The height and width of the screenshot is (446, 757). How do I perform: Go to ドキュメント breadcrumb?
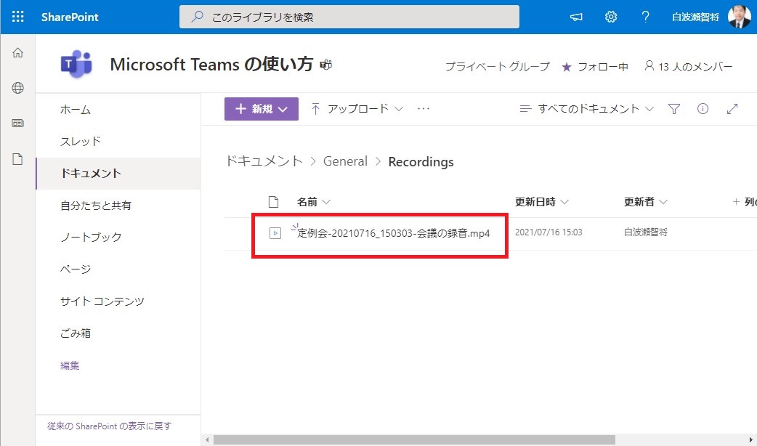pos(264,161)
